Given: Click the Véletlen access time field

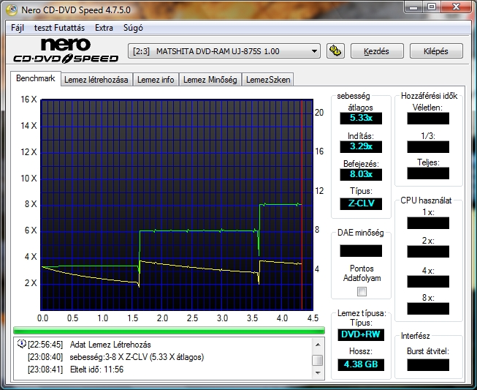Looking at the screenshot, I should point(428,119).
